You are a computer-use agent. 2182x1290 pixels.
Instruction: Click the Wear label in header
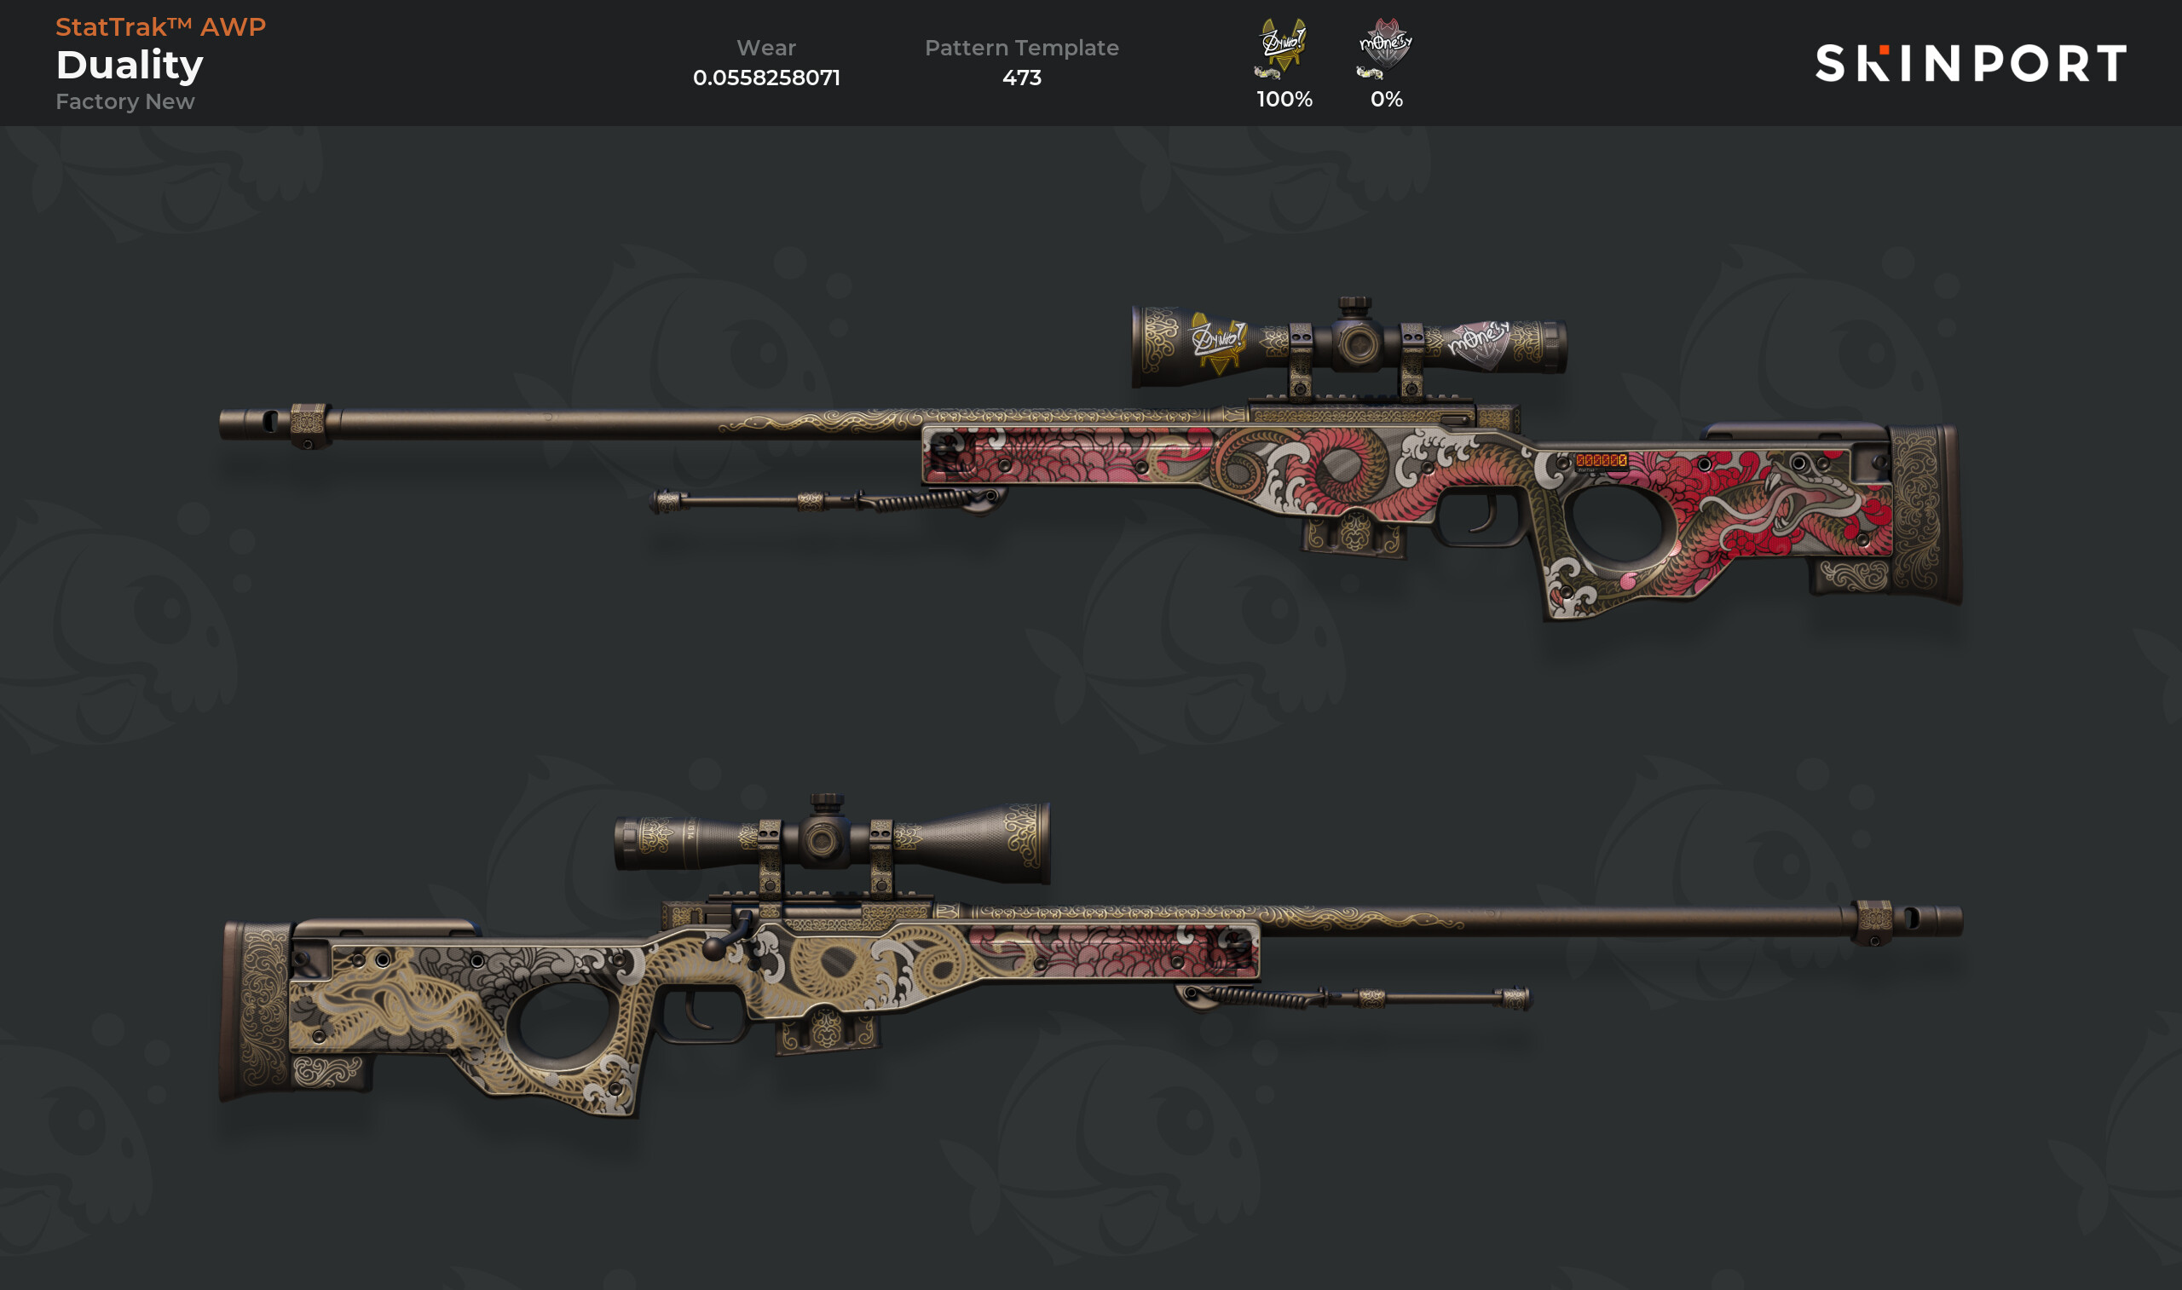click(766, 48)
